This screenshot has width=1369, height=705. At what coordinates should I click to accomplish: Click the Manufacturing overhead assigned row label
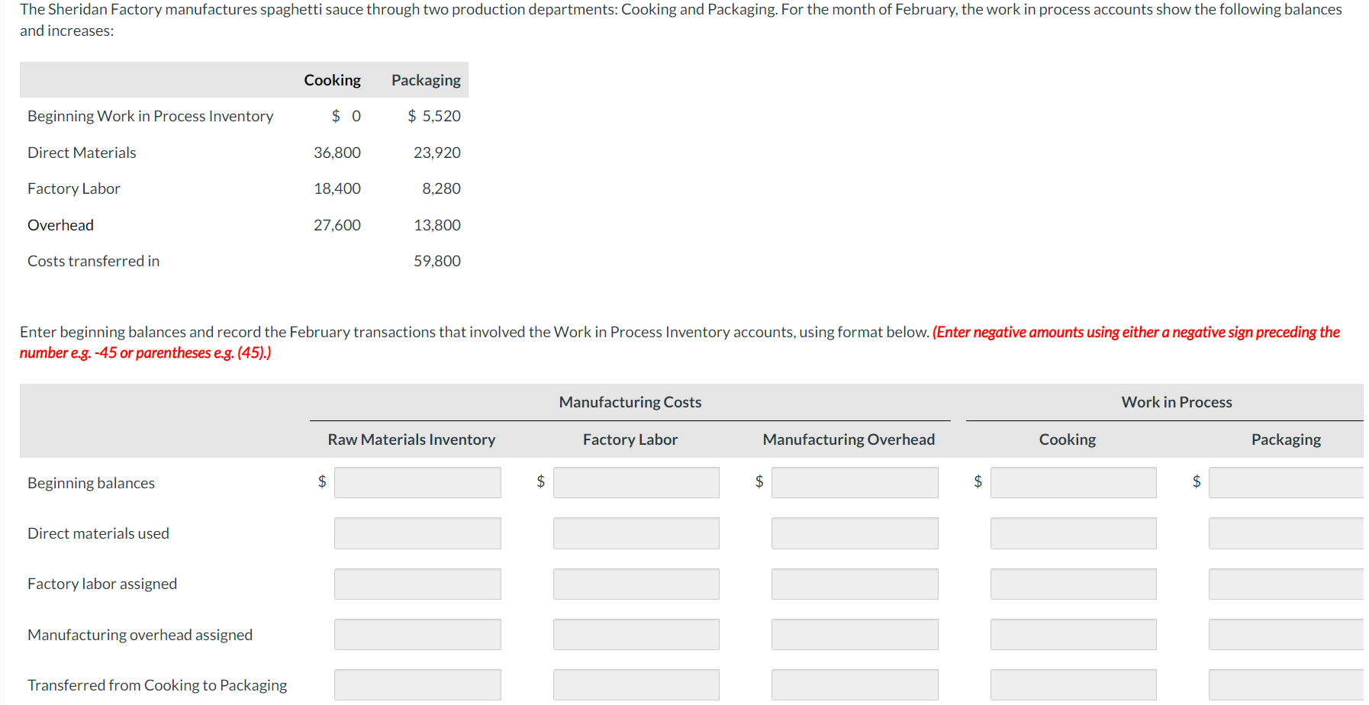click(x=140, y=635)
